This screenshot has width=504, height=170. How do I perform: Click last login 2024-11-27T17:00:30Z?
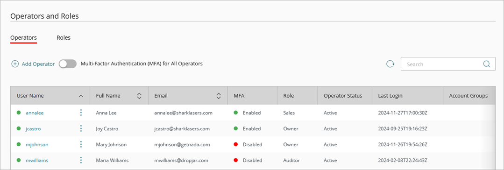pos(403,113)
